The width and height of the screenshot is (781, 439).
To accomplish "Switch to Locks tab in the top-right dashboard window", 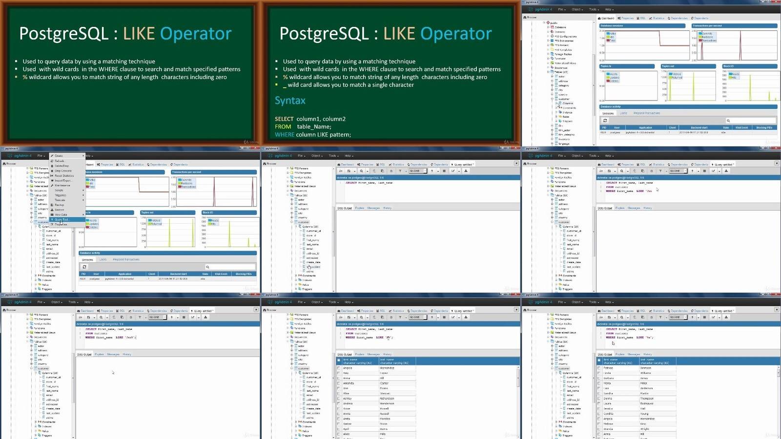I will 624,113.
